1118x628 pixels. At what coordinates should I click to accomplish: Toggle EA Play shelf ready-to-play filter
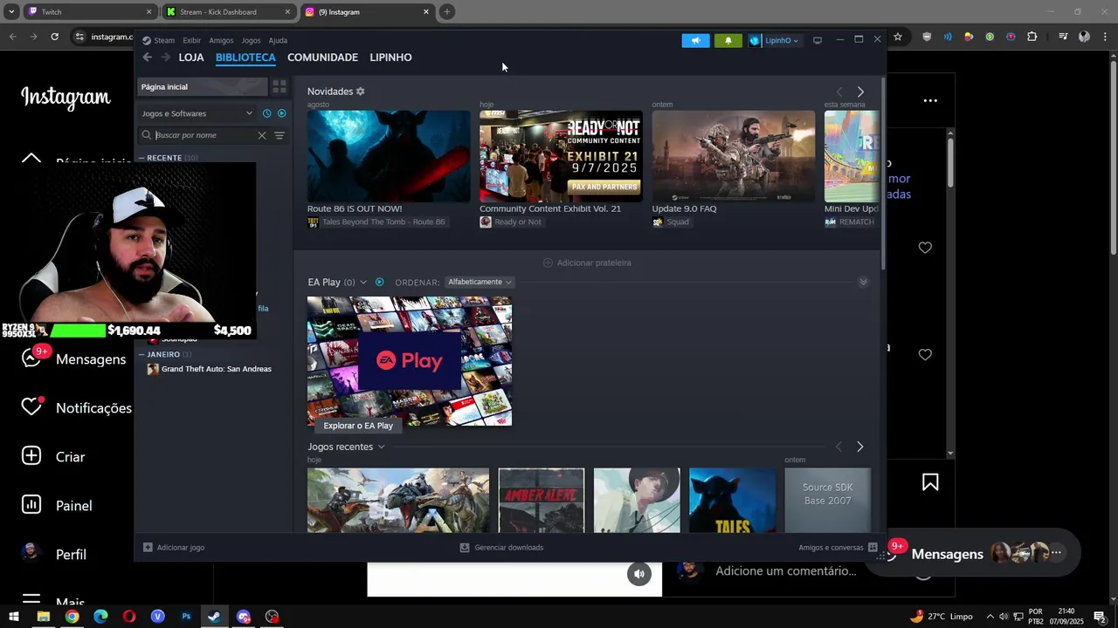pos(379,283)
